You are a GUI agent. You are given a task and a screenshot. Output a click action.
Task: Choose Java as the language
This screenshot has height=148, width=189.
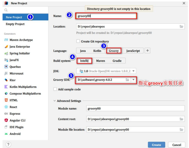coord(83,51)
